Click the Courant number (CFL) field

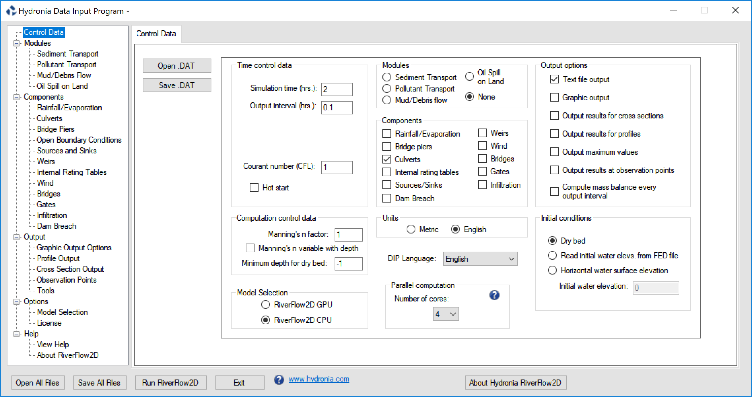(x=337, y=167)
